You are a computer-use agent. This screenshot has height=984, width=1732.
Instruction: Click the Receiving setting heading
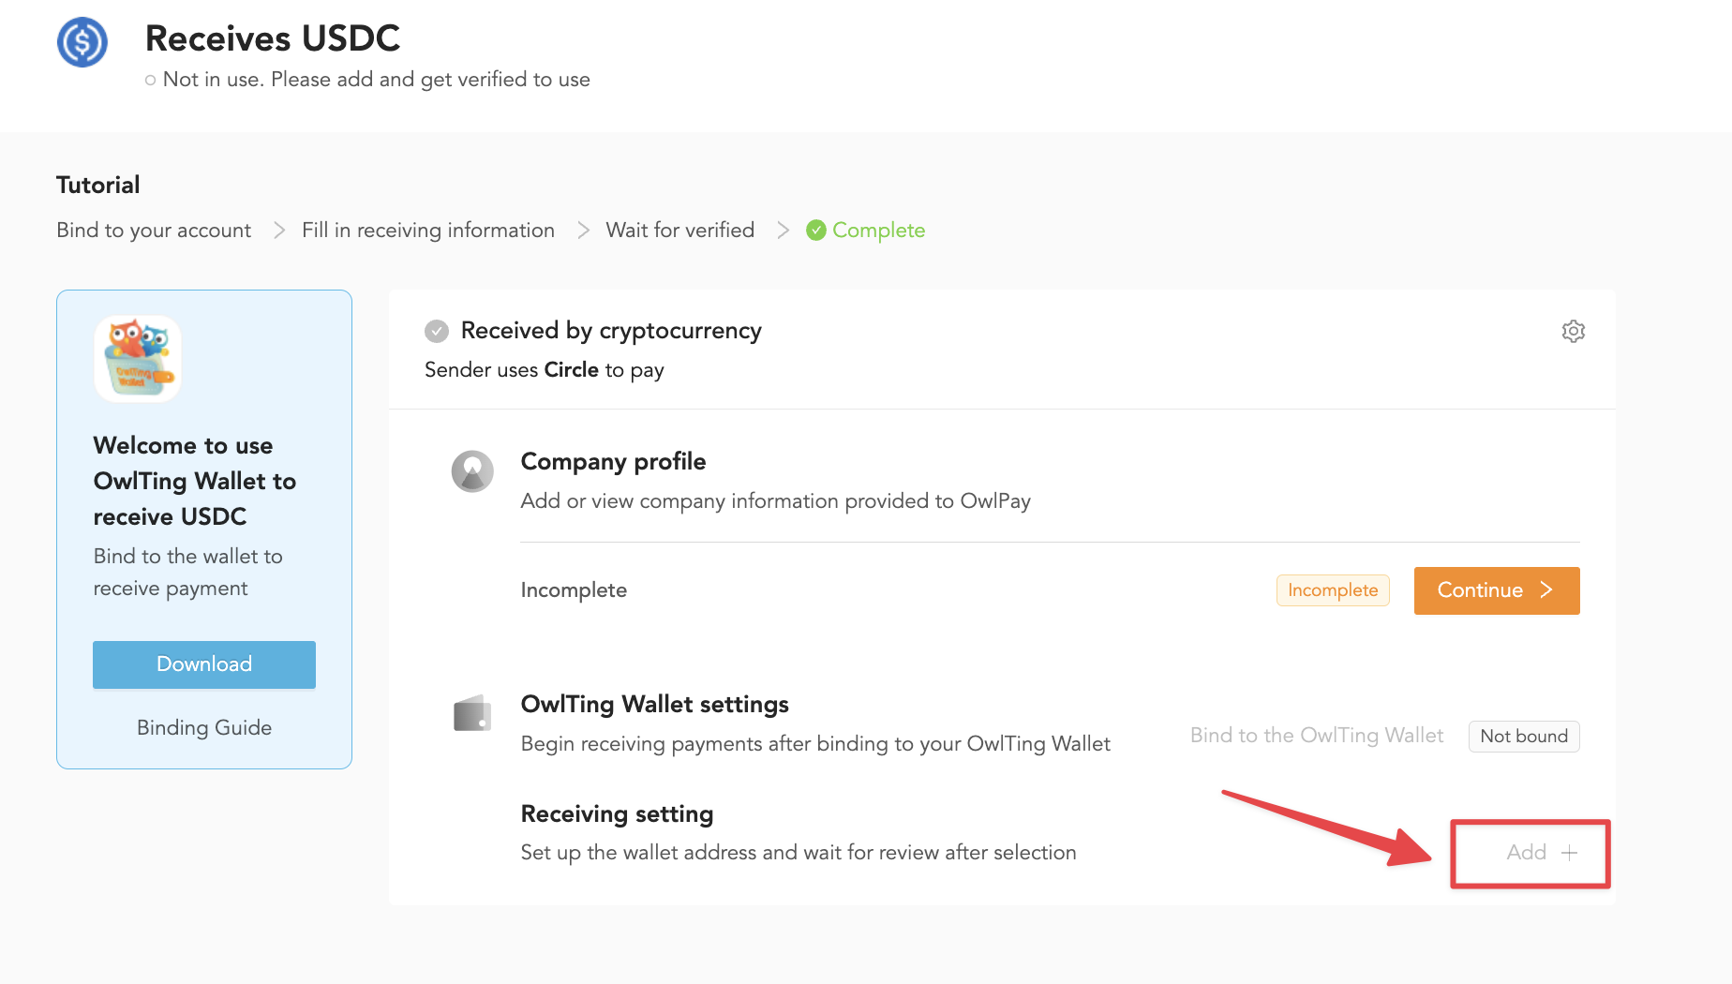[x=617, y=813]
